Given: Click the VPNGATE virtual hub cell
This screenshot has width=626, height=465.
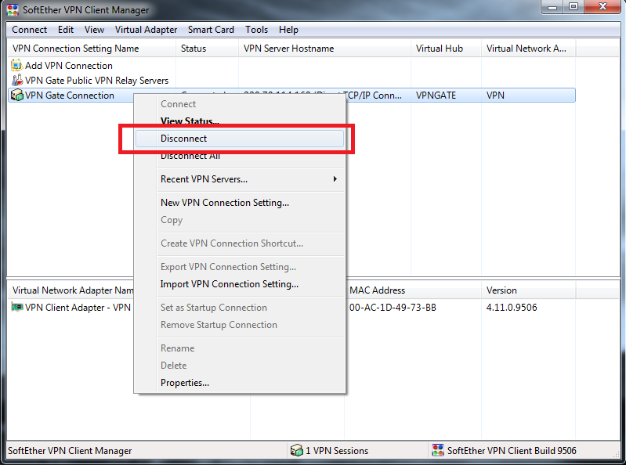Looking at the screenshot, I should (436, 96).
